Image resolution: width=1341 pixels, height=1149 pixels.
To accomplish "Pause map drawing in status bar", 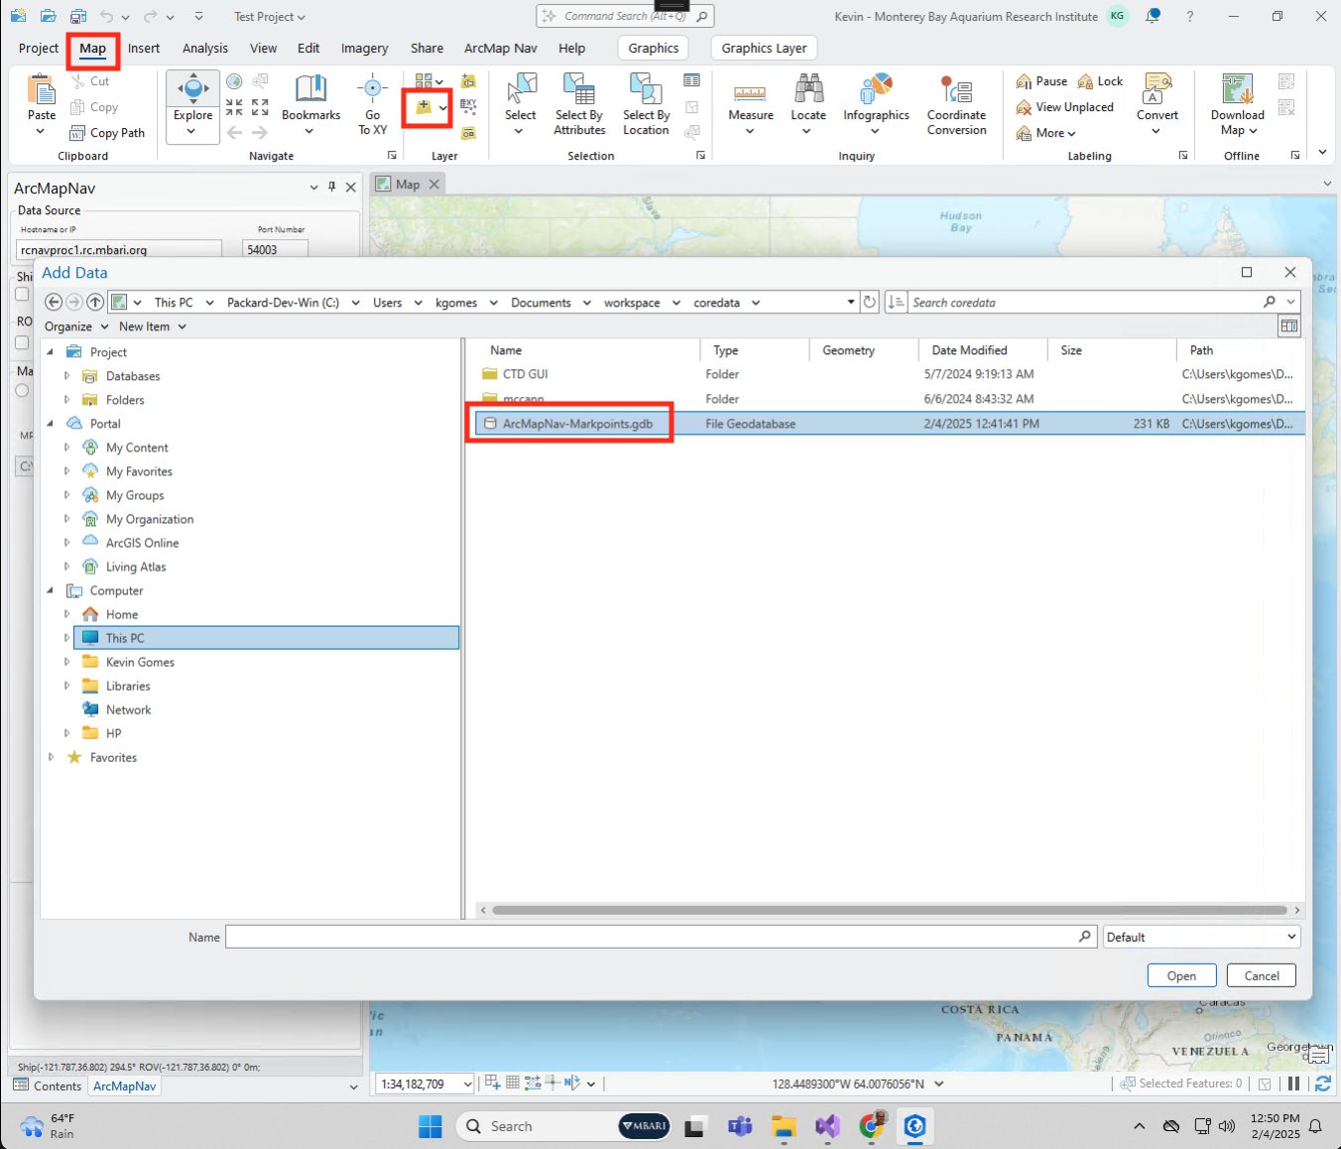I will pyautogui.click(x=1294, y=1083).
